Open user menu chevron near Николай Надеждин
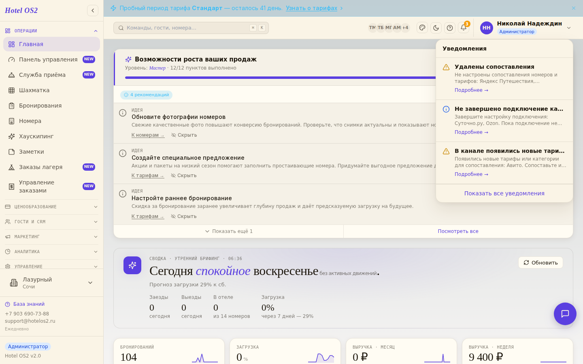Screen dimensions: 583x364 [x=569, y=28]
